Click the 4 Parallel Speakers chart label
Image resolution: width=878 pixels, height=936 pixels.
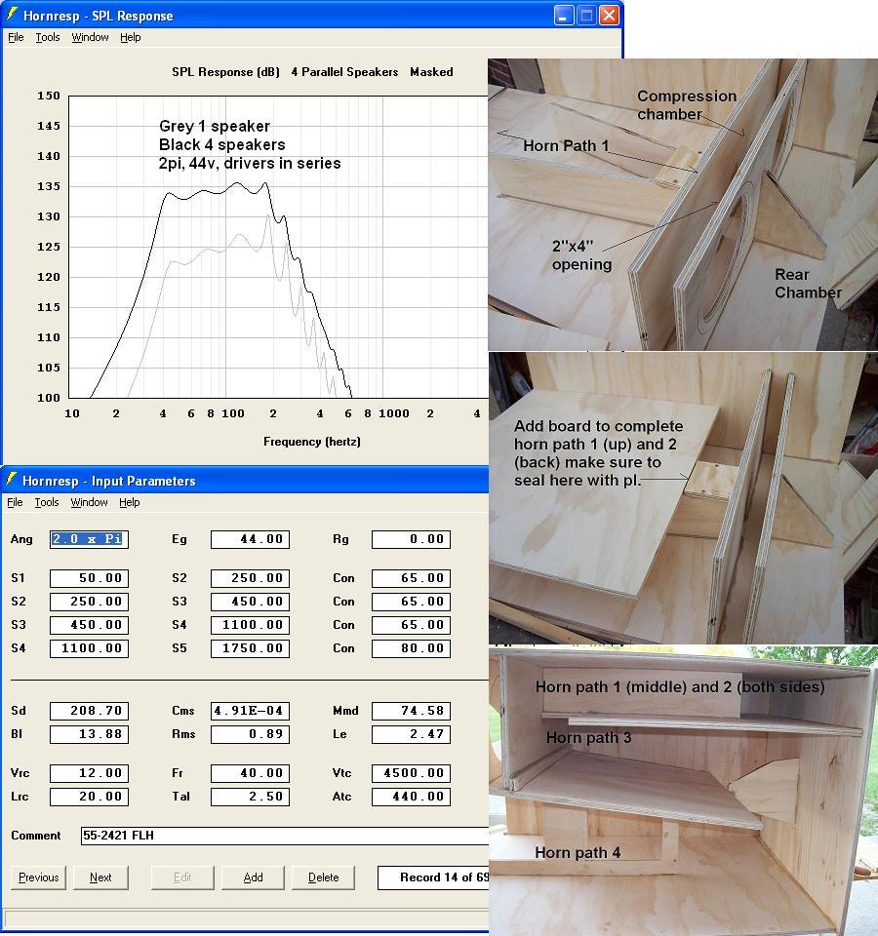pyautogui.click(x=344, y=72)
